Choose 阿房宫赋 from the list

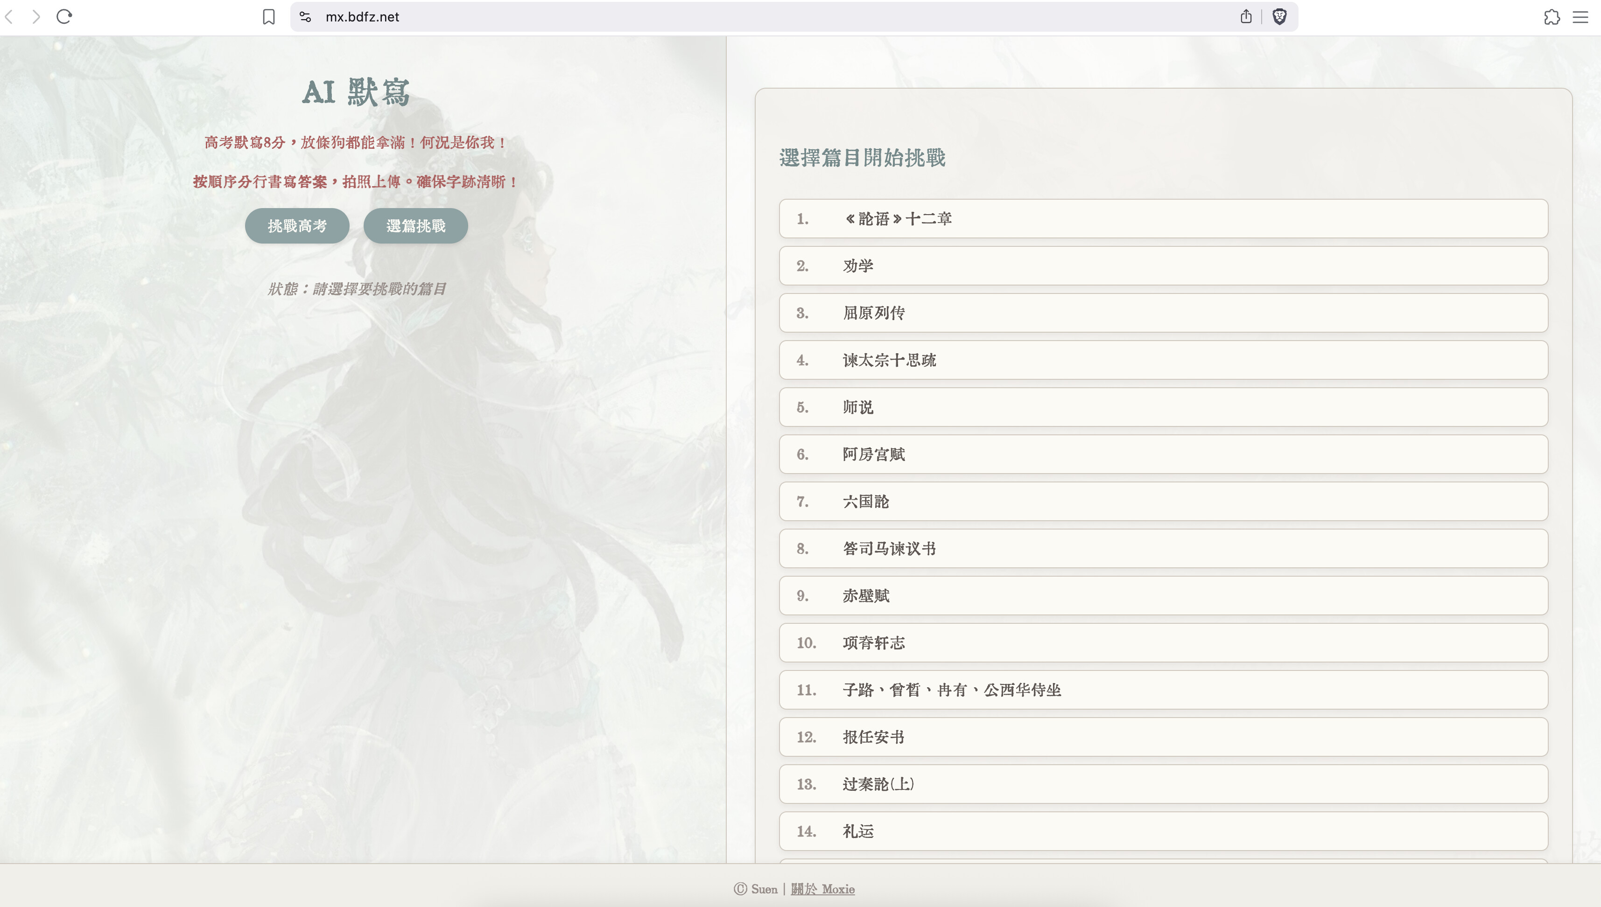(x=1163, y=454)
